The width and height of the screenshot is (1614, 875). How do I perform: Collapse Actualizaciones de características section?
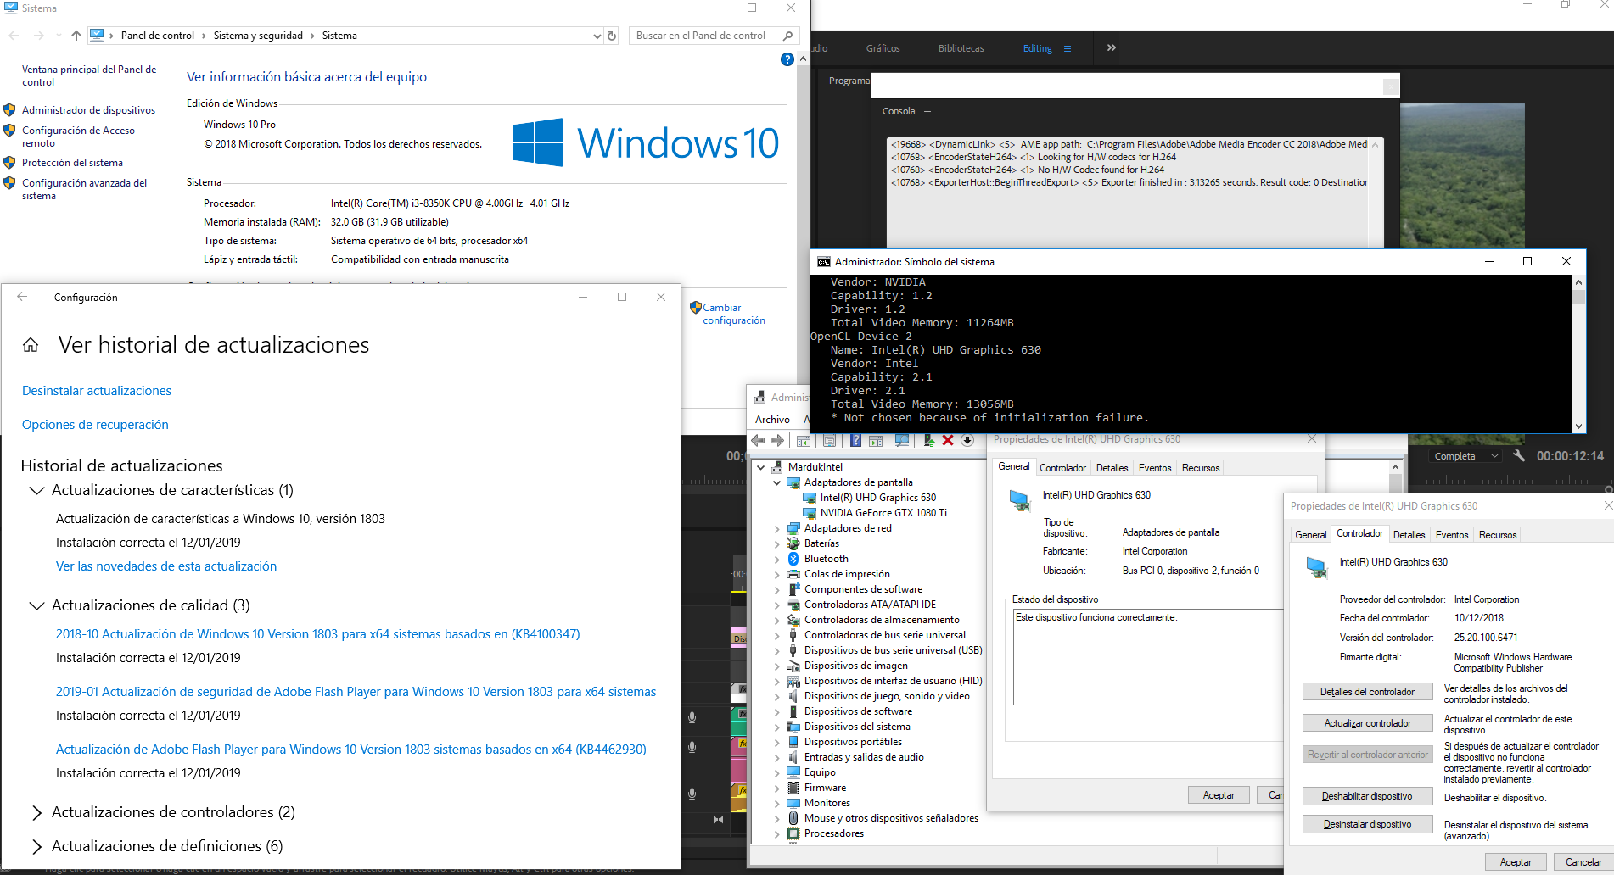click(36, 490)
